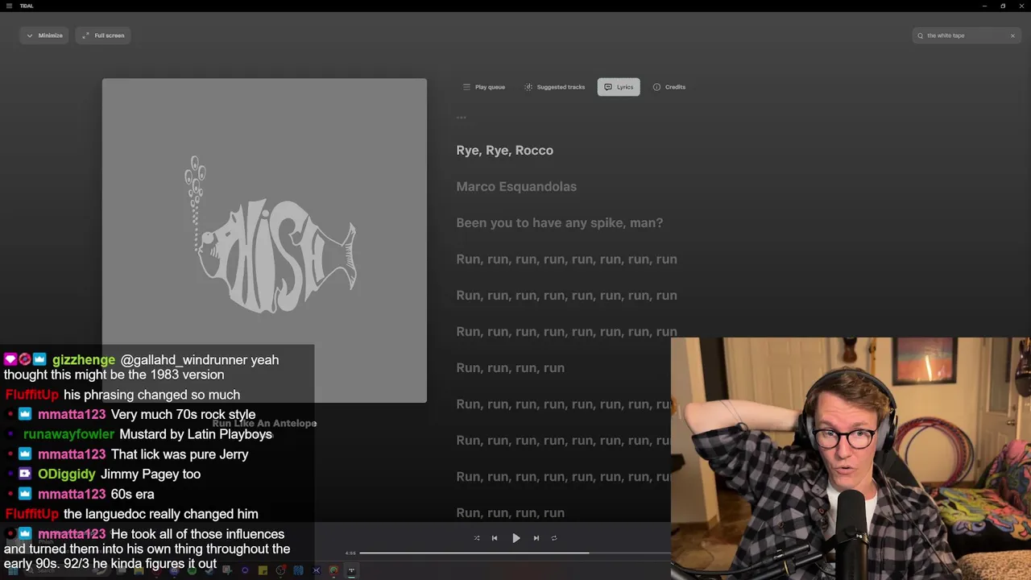Click the Phish album cover art
This screenshot has width=1031, height=580.
[x=264, y=240]
